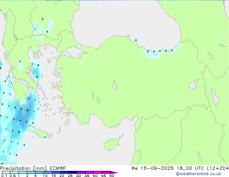Click the precipitation value 2 near Euboea
Image resolution: width=229 pixels, height=177 pixels.
[37, 77]
